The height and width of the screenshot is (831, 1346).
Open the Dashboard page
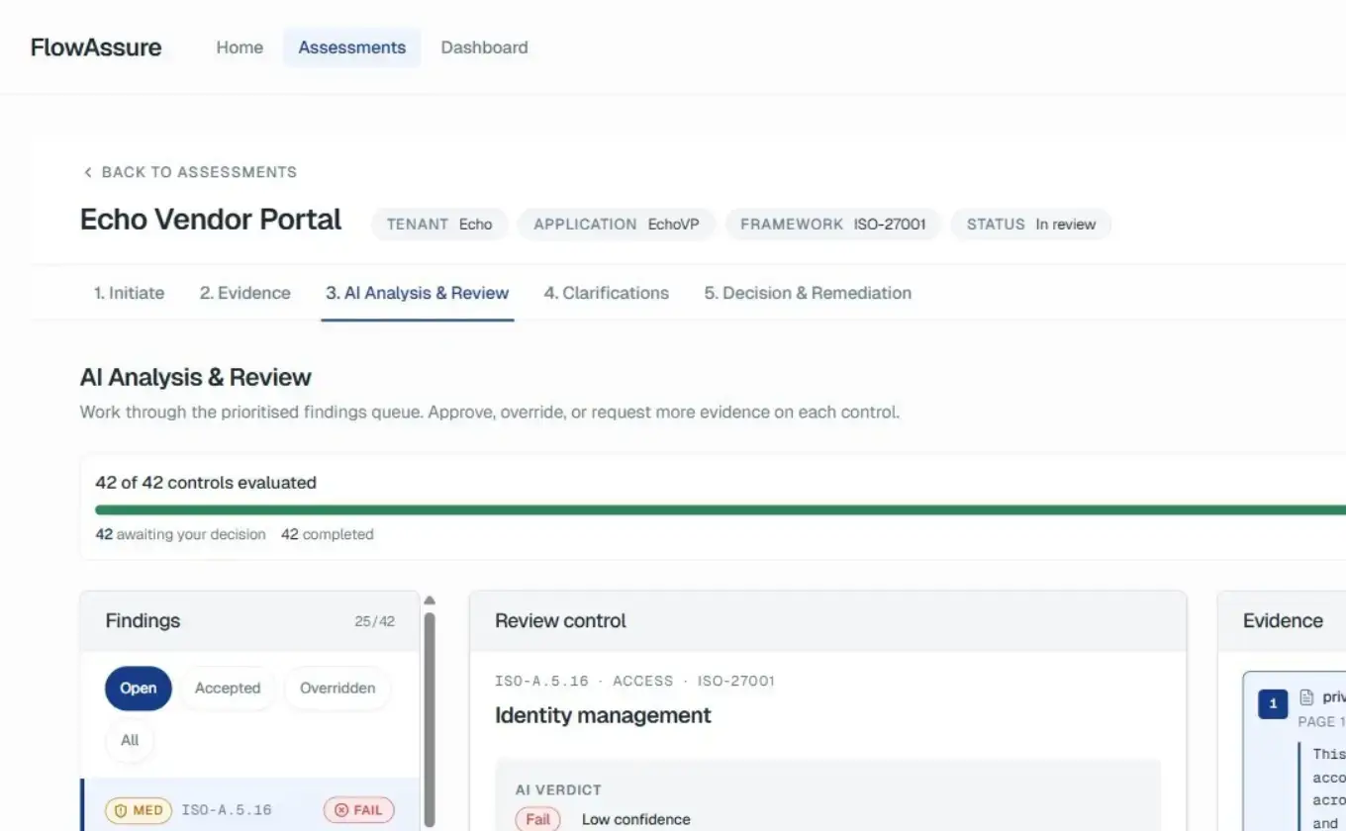click(x=485, y=47)
